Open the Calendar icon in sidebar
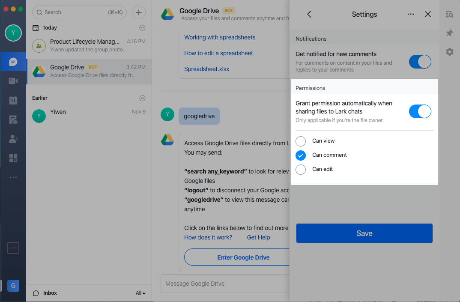The height and width of the screenshot is (302, 460). click(x=13, y=100)
